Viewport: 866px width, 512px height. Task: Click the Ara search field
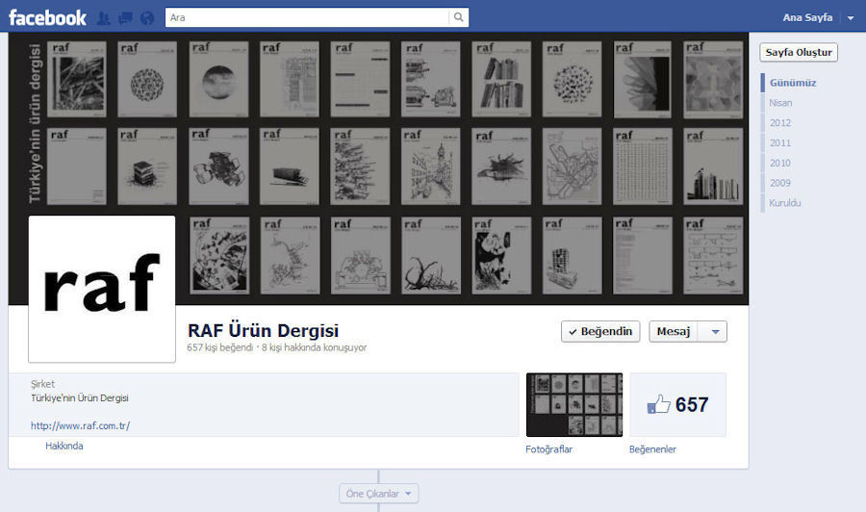(x=308, y=17)
